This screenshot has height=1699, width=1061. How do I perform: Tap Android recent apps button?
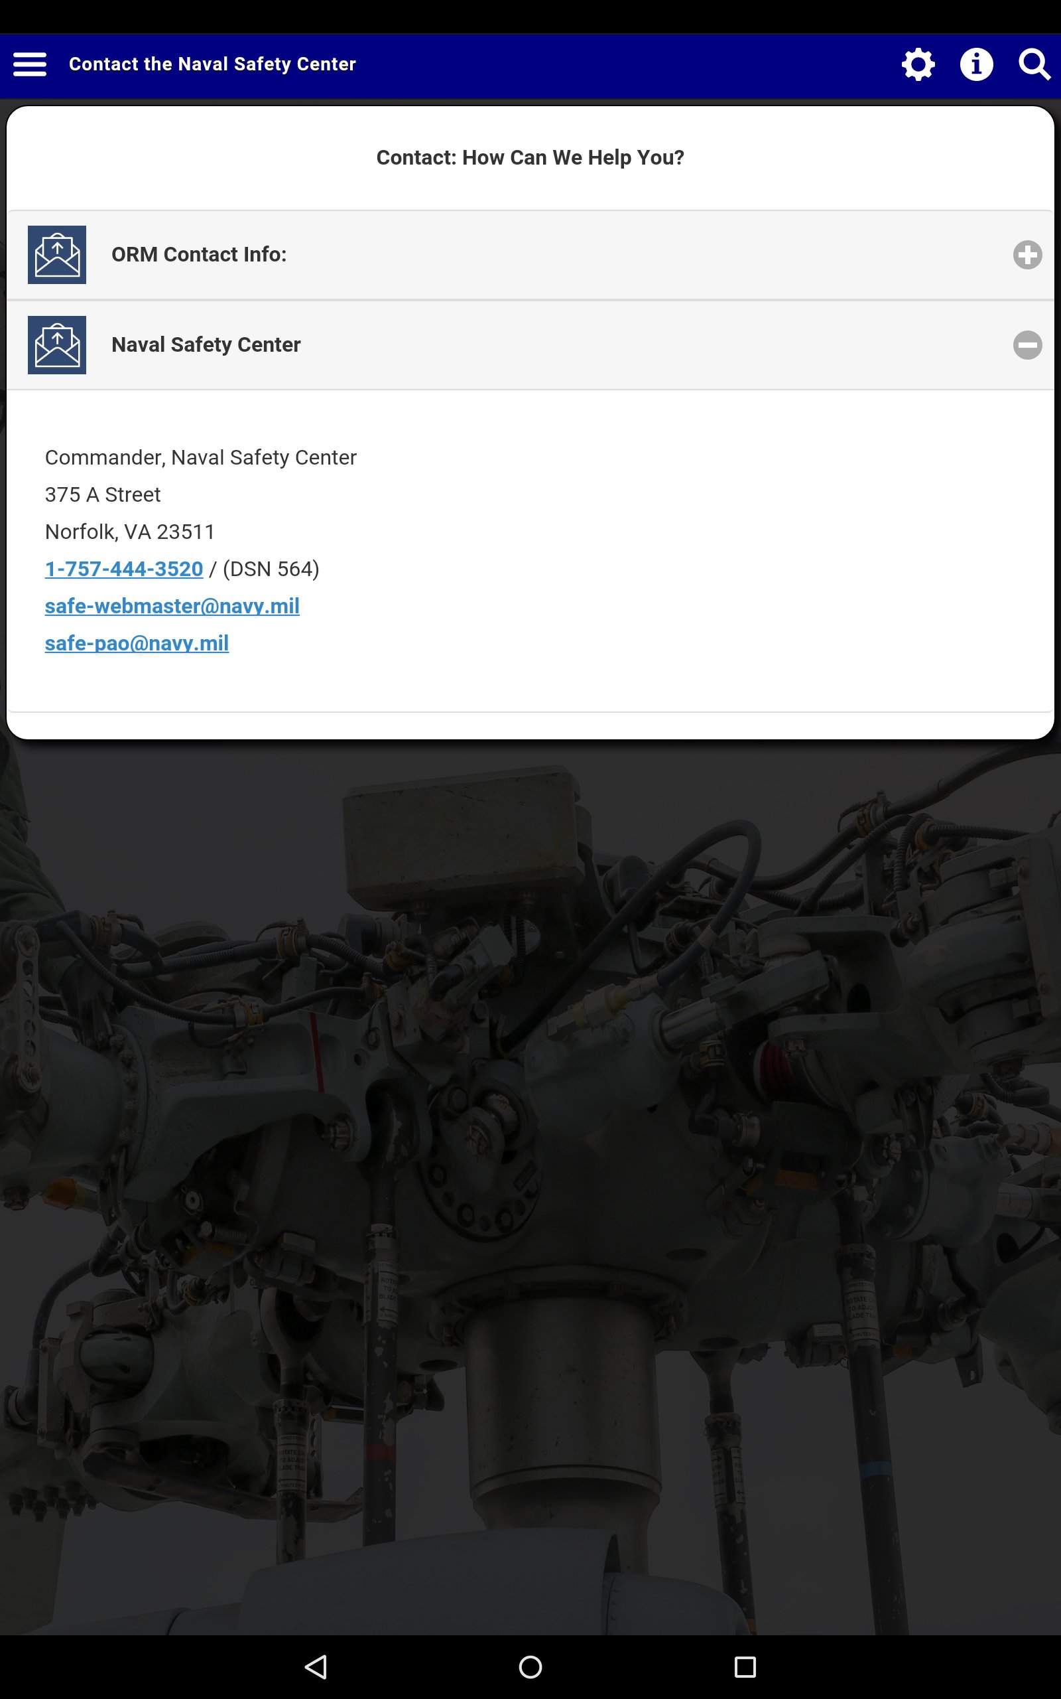[745, 1666]
